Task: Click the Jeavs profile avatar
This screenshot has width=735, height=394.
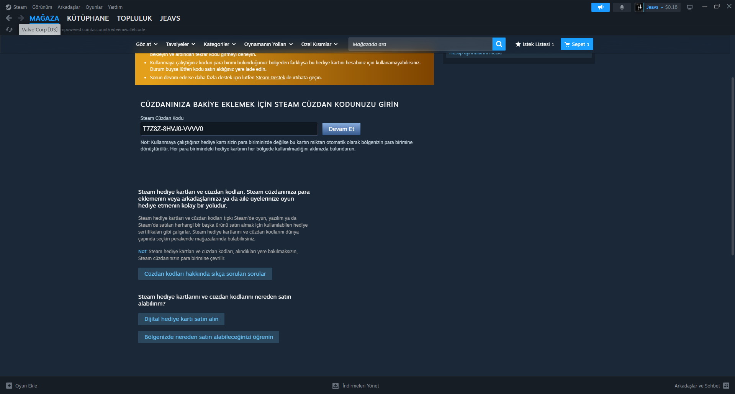Action: tap(639, 7)
